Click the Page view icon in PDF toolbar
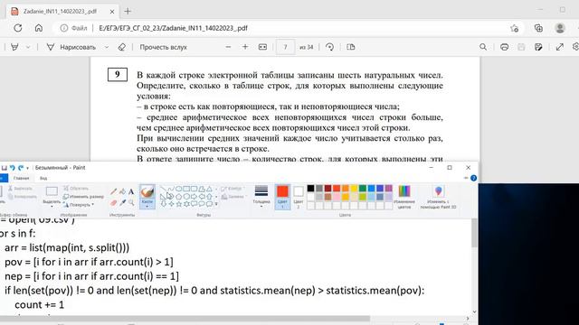The width and height of the screenshot is (579, 325). tap(351, 47)
